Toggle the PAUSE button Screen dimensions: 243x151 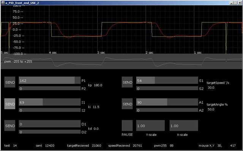point(127,126)
